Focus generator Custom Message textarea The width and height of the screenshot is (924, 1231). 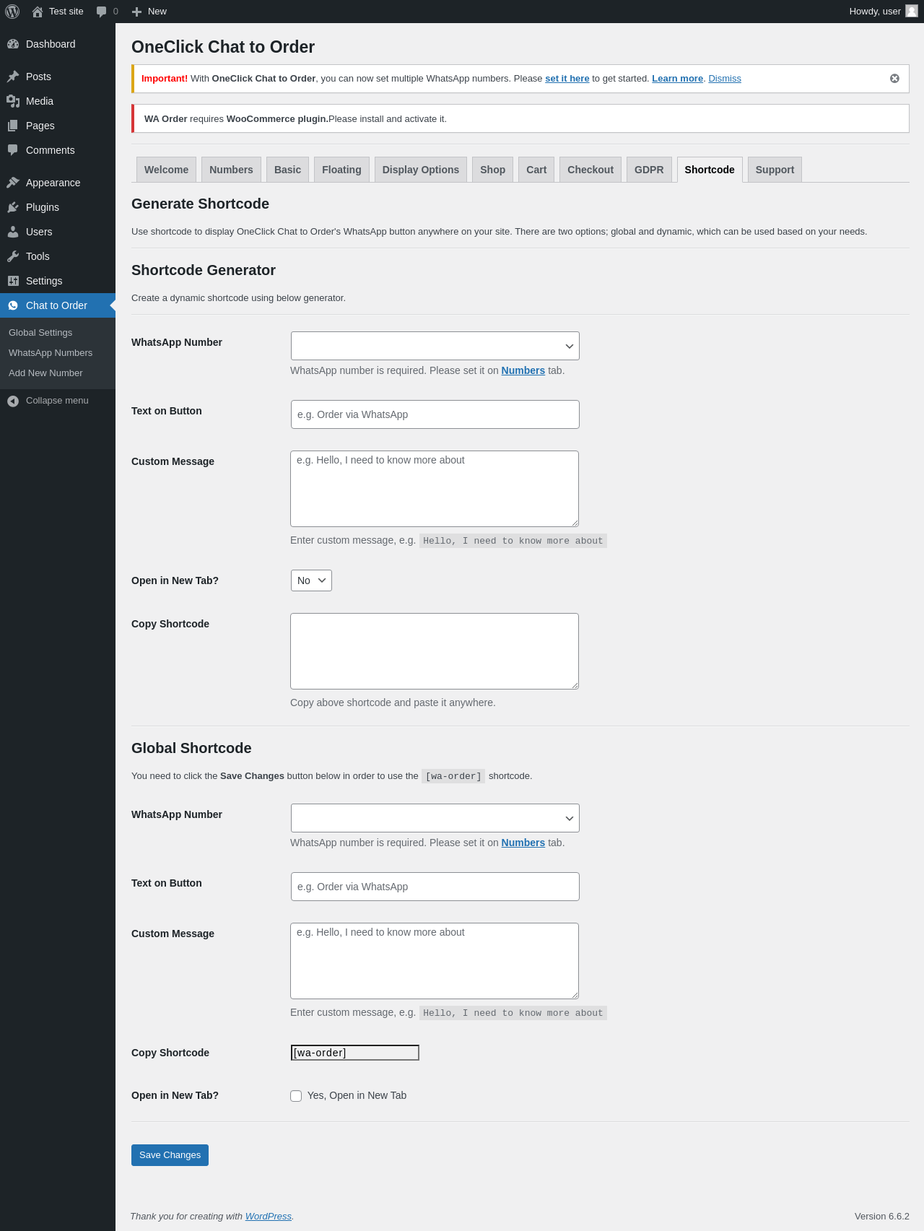(x=435, y=489)
